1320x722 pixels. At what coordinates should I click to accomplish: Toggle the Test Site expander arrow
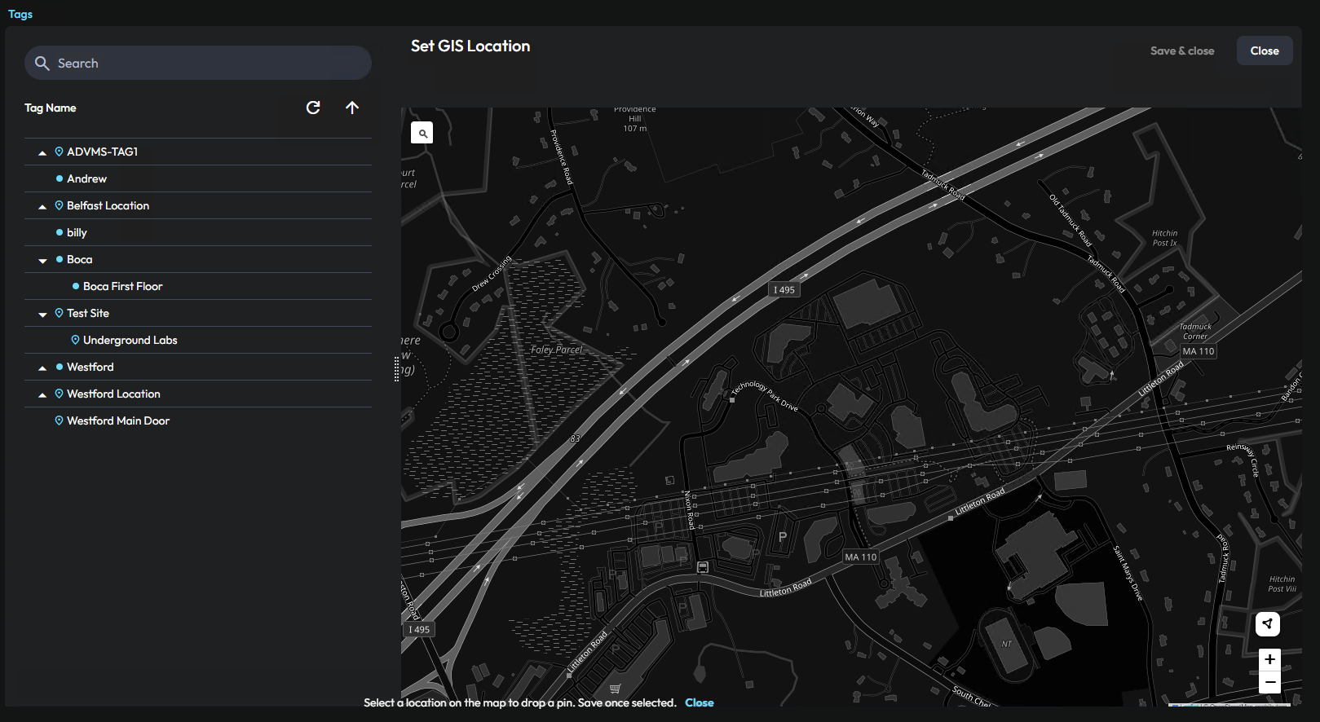point(42,314)
